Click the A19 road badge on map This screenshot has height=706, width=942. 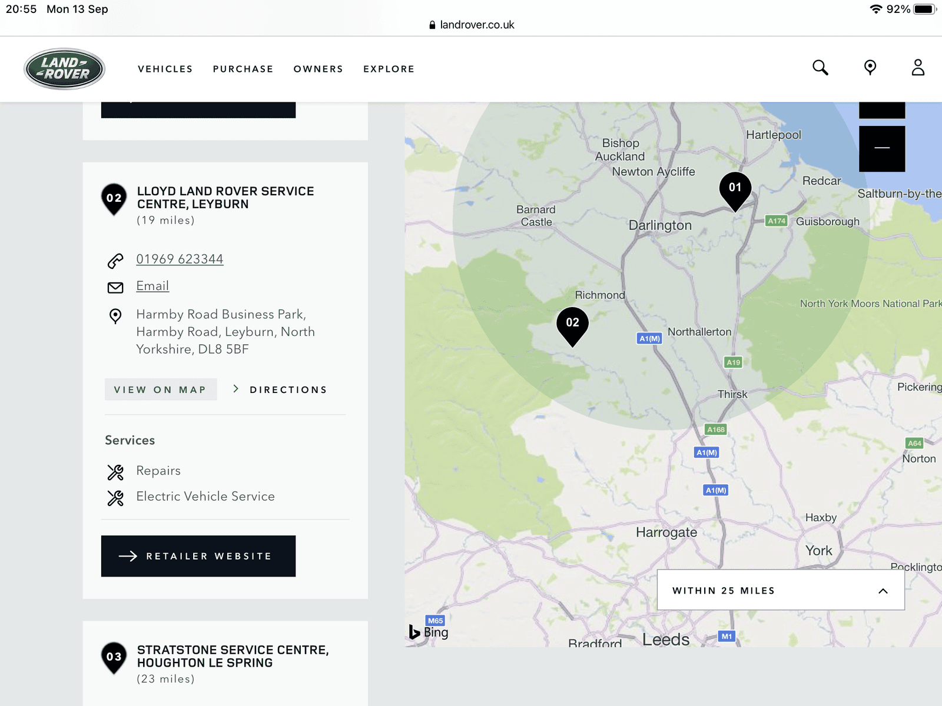733,362
